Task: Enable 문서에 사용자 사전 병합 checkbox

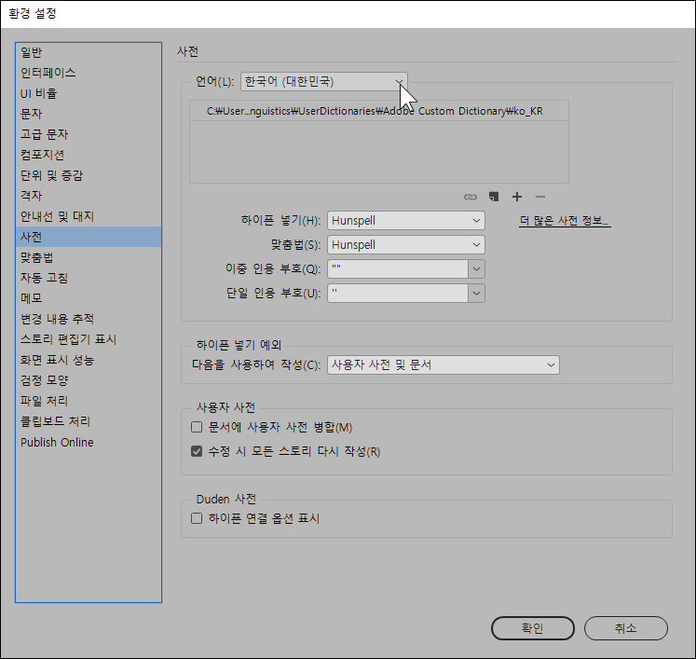Action: (x=197, y=427)
